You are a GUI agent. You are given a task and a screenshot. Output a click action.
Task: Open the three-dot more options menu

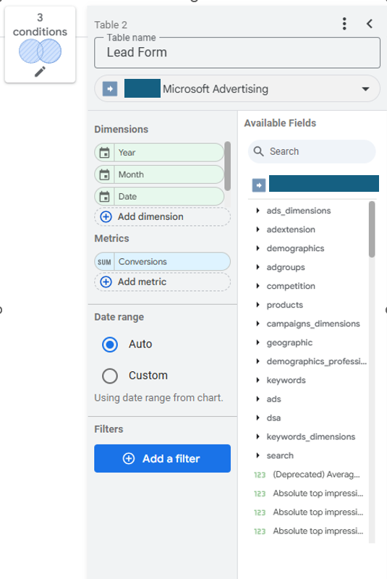click(344, 24)
